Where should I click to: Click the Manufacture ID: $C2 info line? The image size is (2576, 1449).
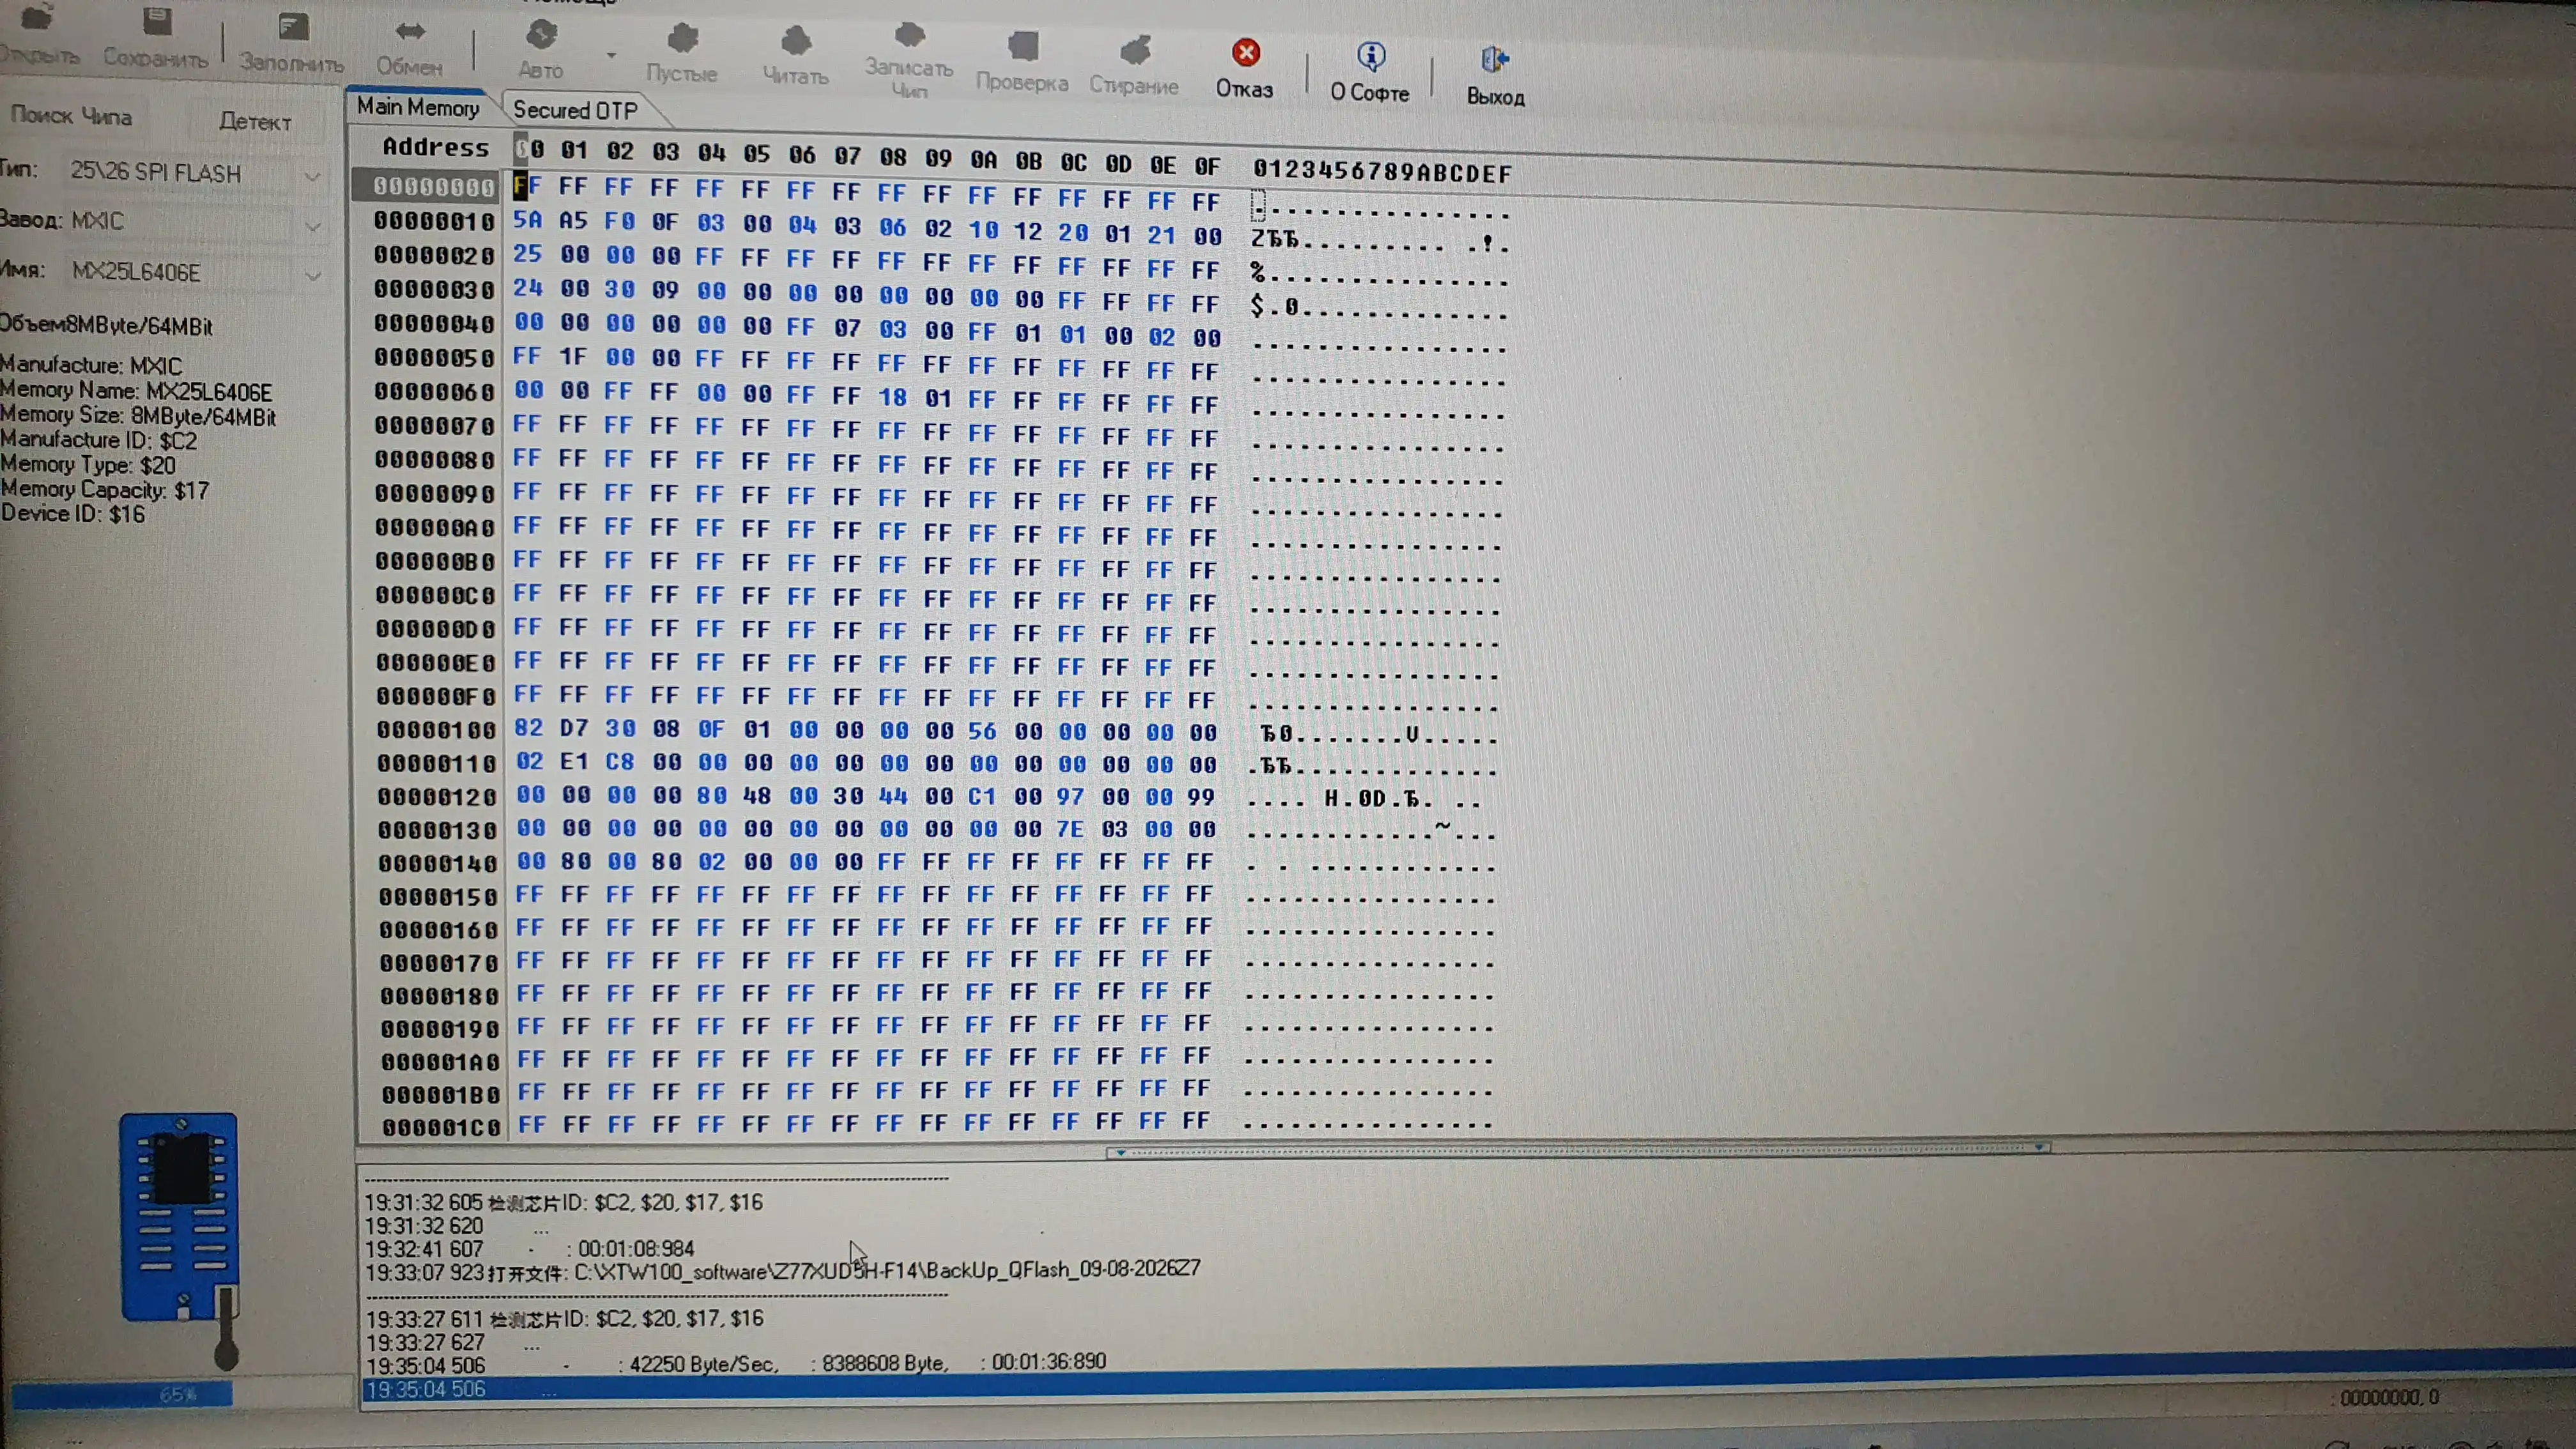99,440
